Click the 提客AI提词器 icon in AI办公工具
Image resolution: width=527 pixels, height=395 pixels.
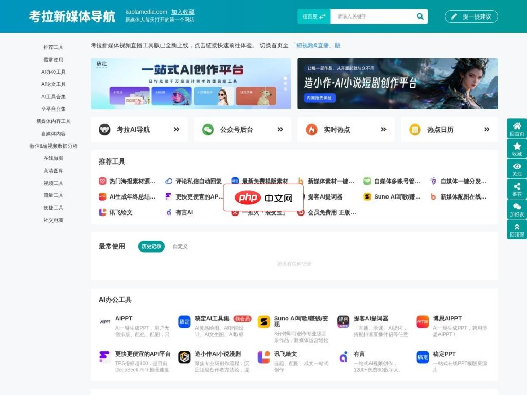click(x=343, y=321)
